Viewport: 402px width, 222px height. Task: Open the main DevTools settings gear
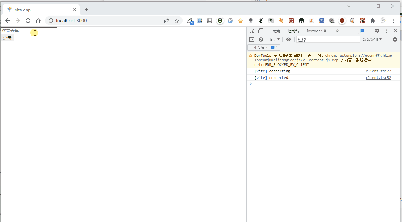(377, 31)
